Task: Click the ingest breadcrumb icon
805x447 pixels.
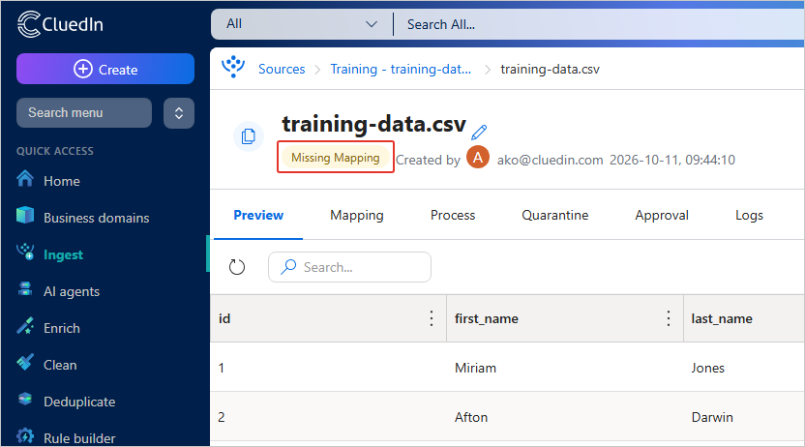Action: click(x=233, y=67)
